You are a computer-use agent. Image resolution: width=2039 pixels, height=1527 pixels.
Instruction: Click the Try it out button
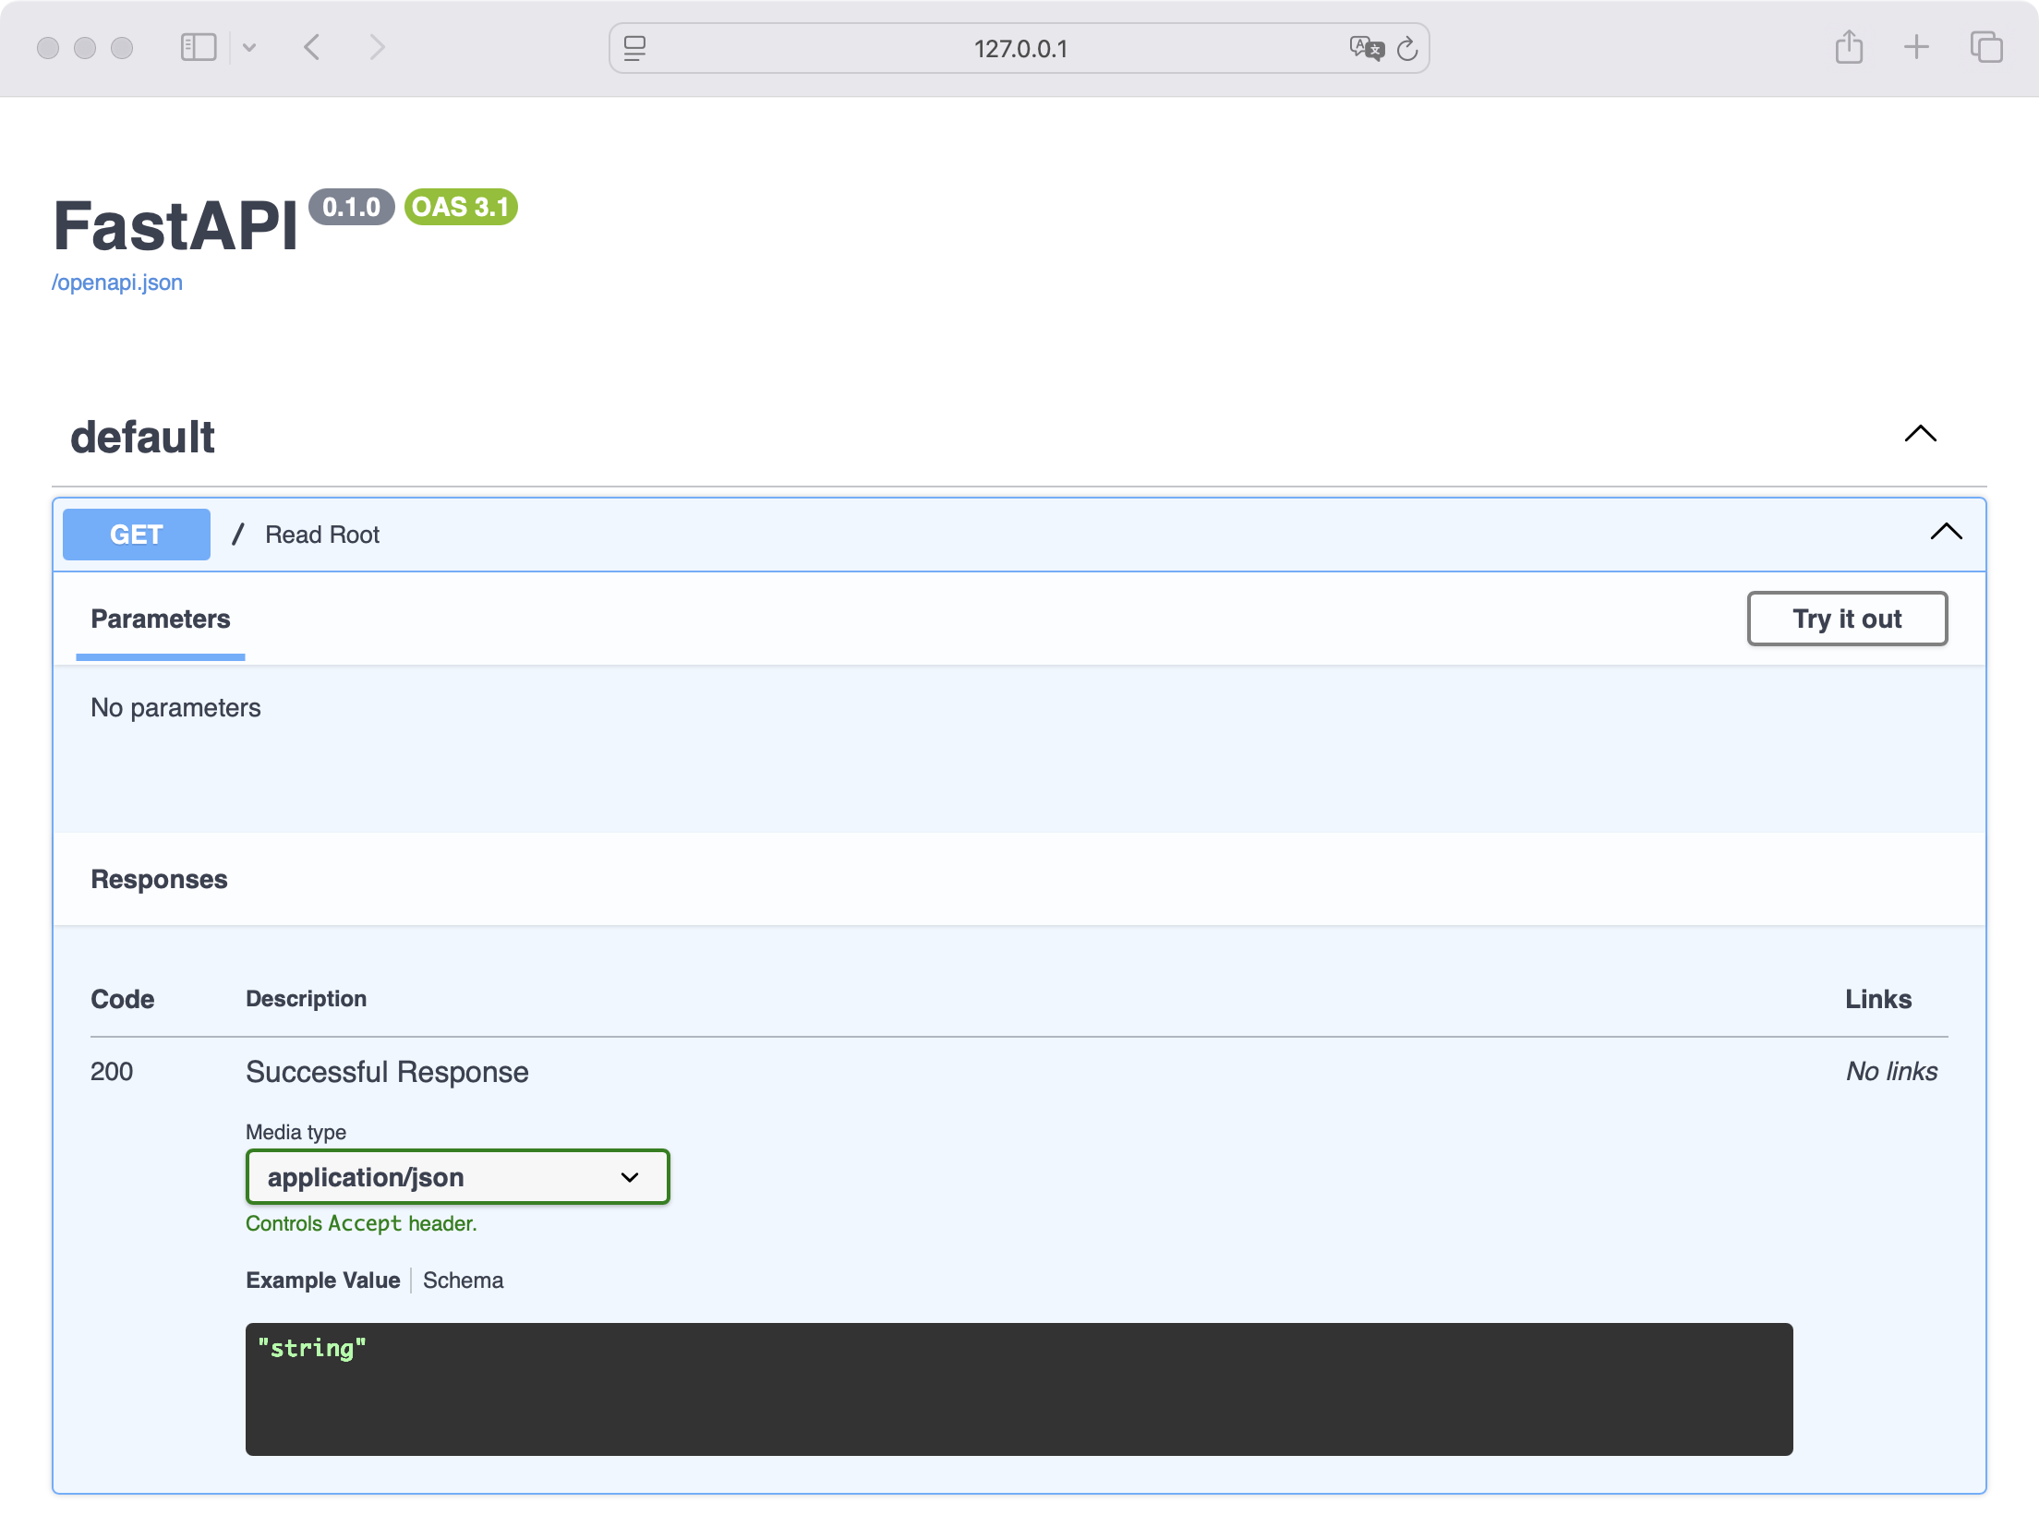[1846, 619]
